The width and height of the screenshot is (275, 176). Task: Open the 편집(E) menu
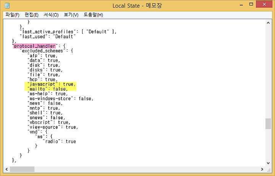click(31, 15)
